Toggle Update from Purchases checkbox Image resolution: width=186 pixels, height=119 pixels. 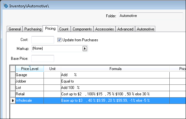coord(59,40)
